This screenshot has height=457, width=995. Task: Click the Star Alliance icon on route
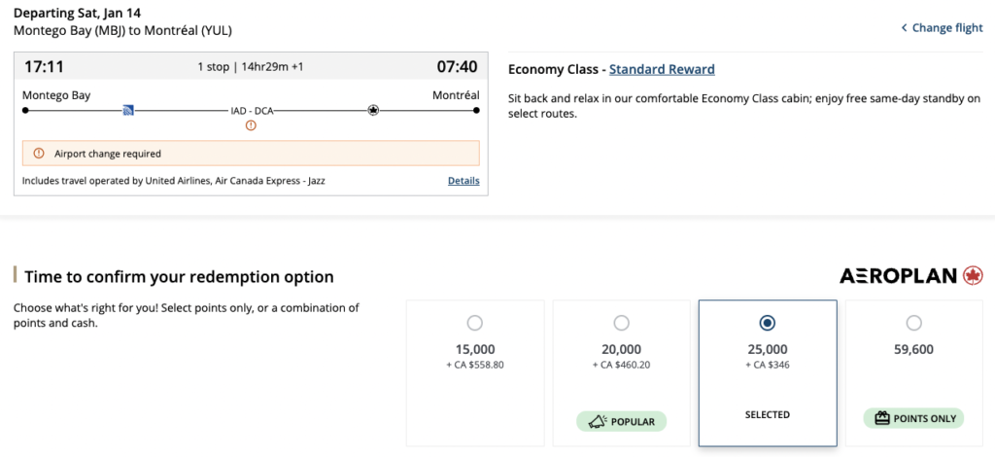point(373,111)
